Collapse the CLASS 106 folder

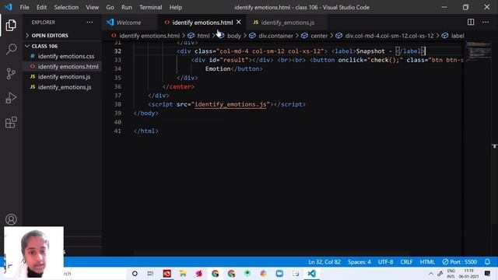pyautogui.click(x=44, y=46)
